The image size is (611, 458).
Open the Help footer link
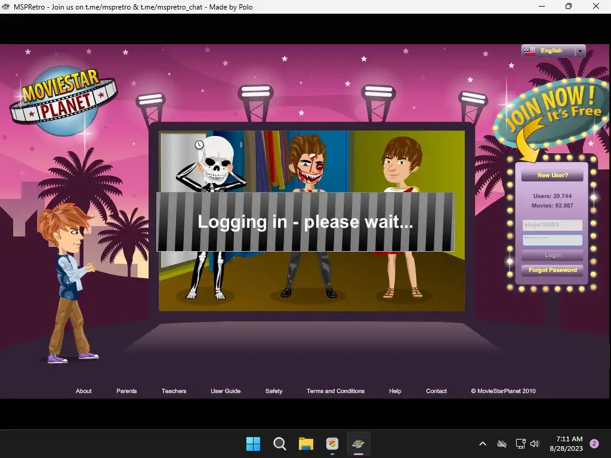click(395, 391)
